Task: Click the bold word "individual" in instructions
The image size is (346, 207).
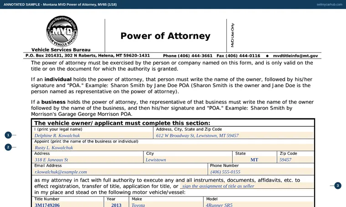Action: pos(58,79)
